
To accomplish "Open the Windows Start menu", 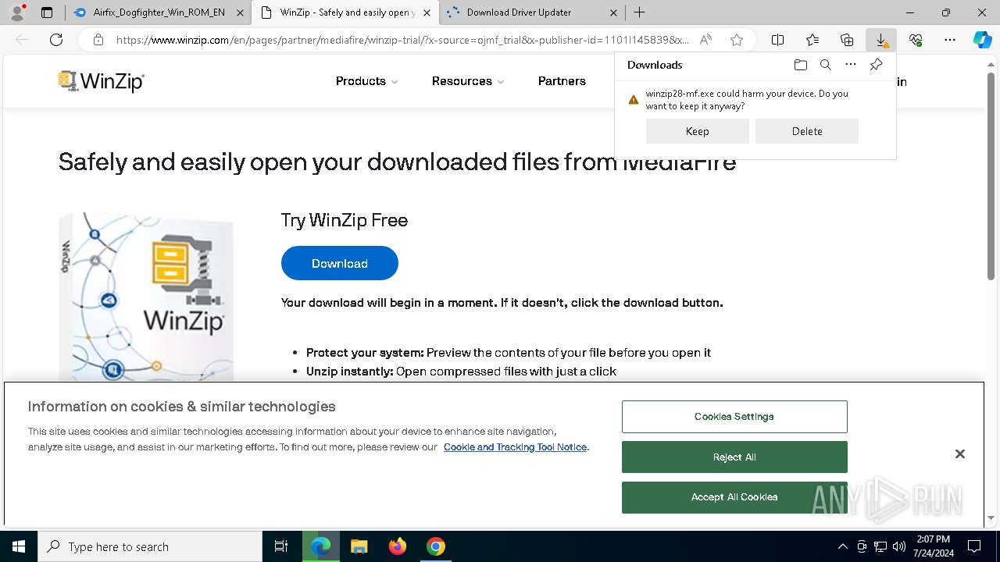I will 19,546.
